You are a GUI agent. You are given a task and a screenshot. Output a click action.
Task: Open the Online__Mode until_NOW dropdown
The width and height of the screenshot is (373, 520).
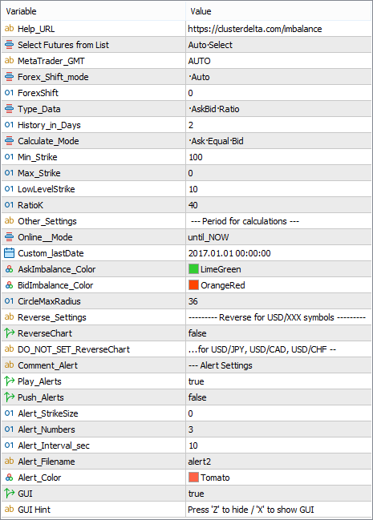[x=278, y=237]
